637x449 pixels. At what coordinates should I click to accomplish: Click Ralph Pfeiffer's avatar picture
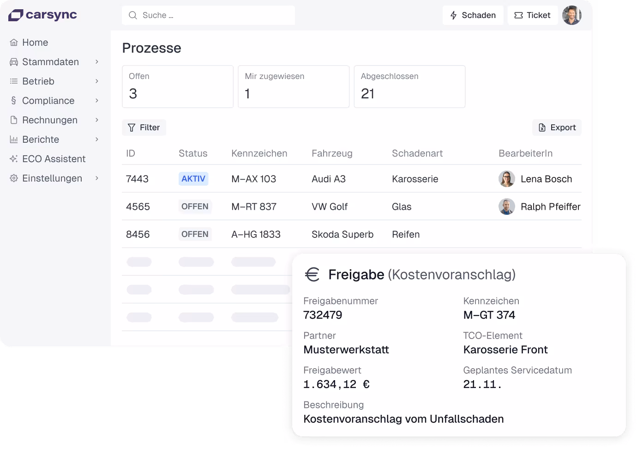click(x=507, y=206)
